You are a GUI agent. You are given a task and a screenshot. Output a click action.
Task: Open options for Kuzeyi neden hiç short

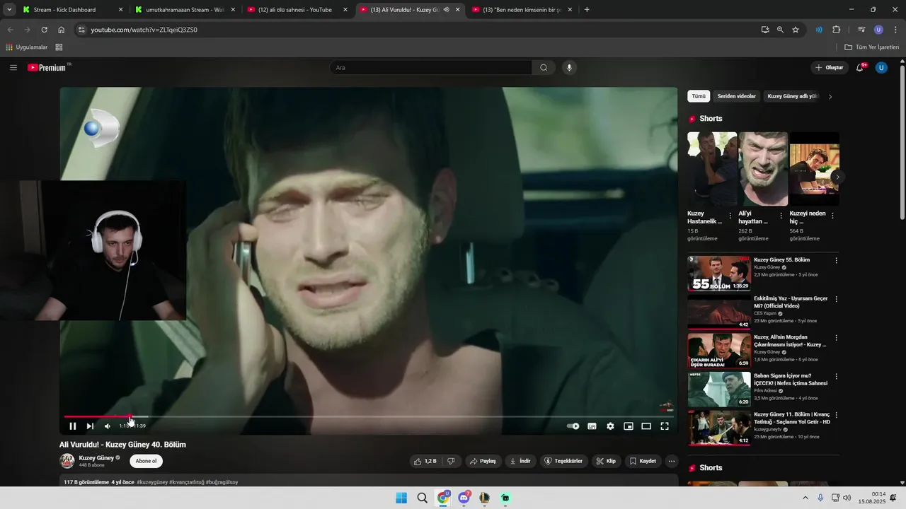[x=832, y=216]
